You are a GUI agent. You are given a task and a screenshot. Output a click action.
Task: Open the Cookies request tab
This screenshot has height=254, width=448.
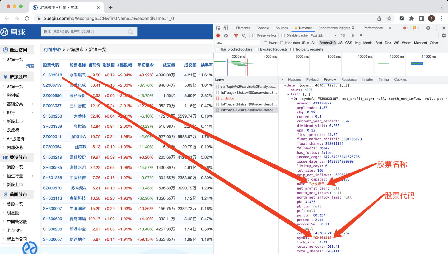pyautogui.click(x=400, y=79)
